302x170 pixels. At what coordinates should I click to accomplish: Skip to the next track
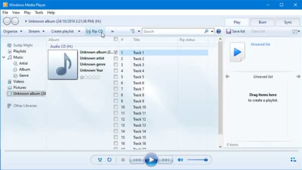[165, 160]
